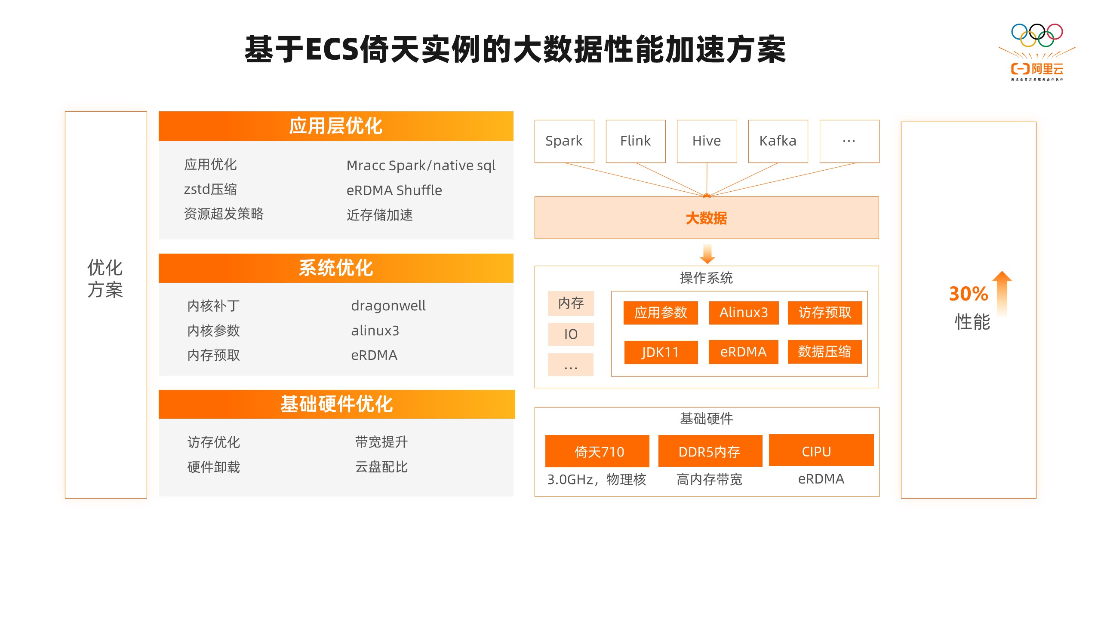Click the text 3.0GHz，物理核
1101x619 pixels.
(x=597, y=479)
